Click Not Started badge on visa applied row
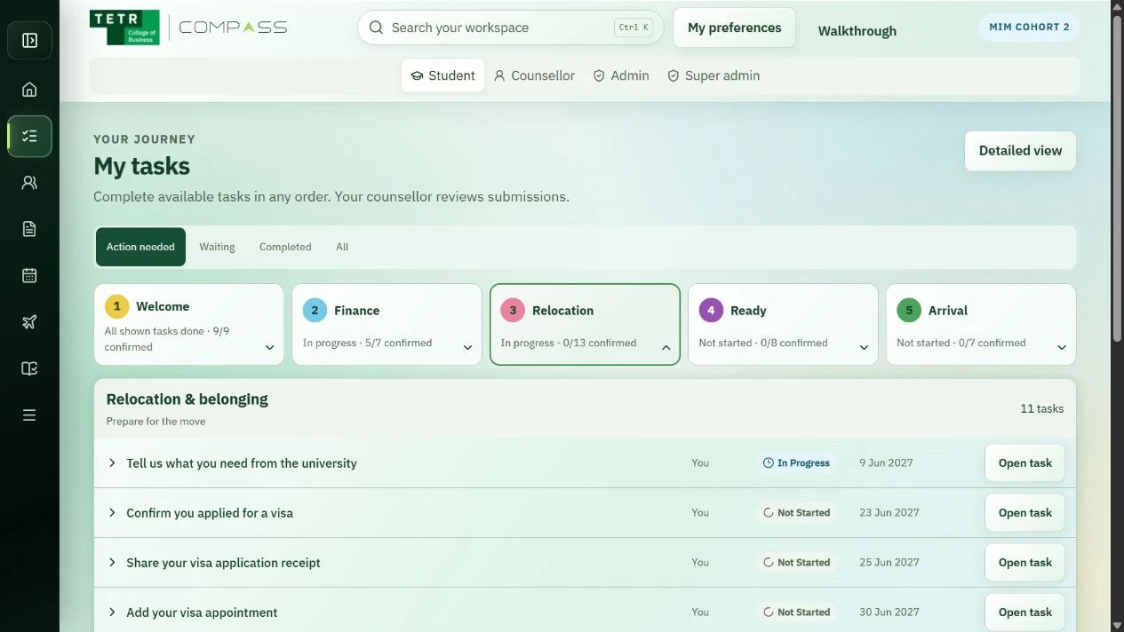This screenshot has height=632, width=1124. point(796,512)
